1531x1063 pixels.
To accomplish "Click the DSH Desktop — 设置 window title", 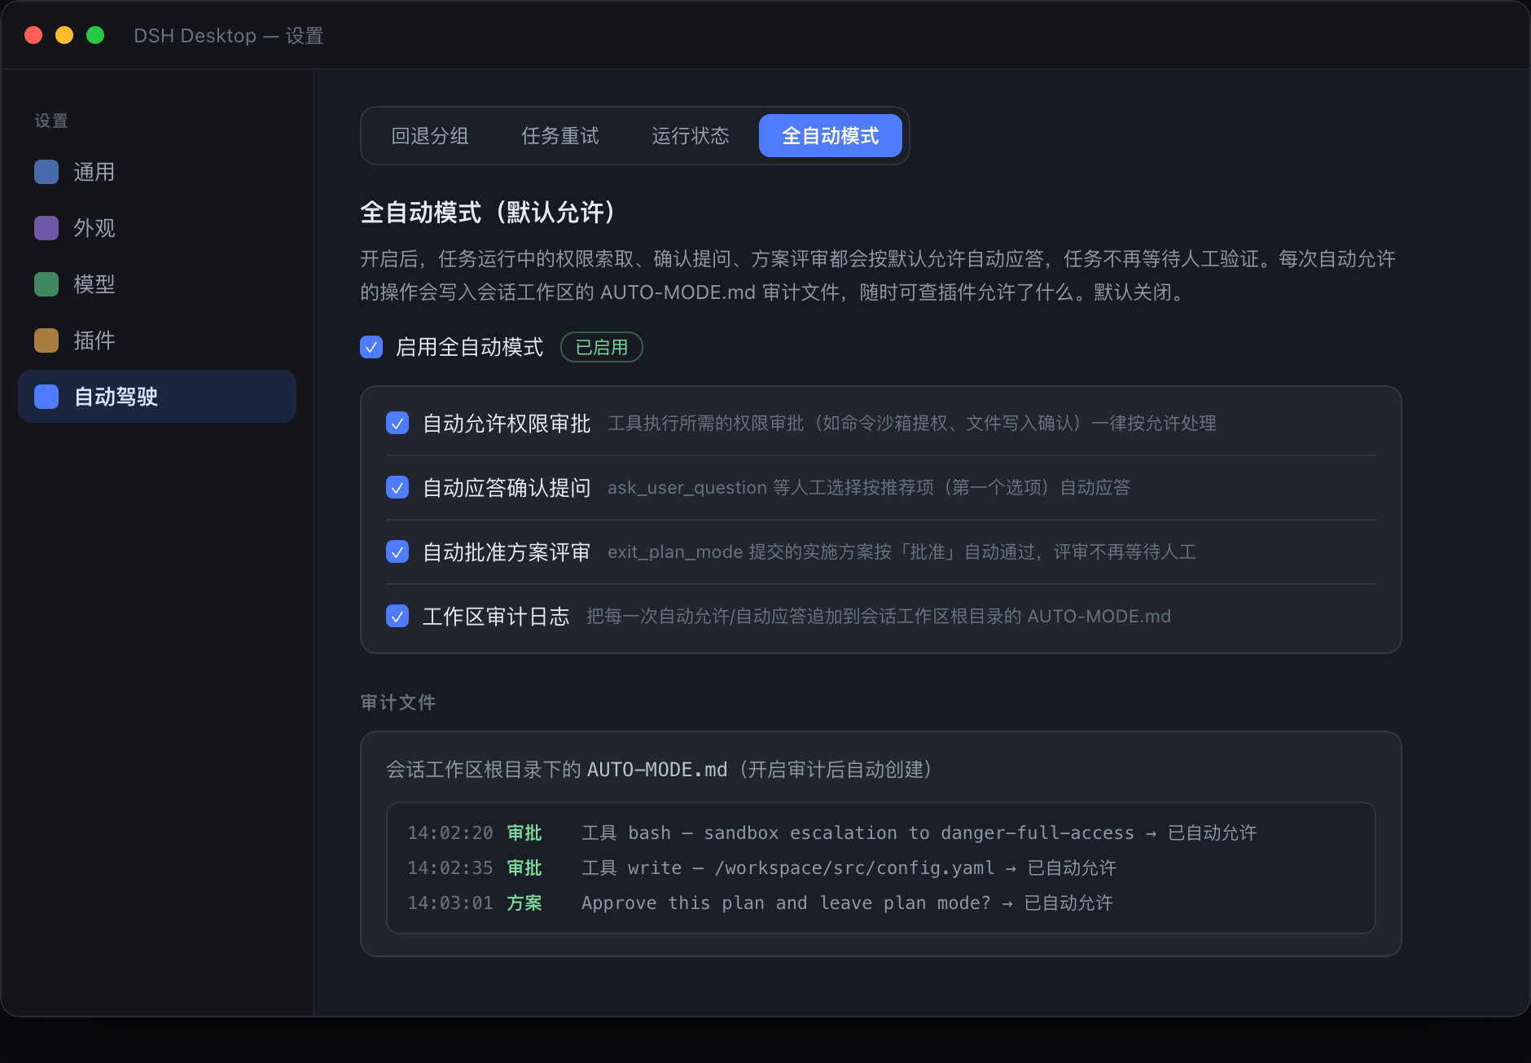I will click(x=229, y=36).
